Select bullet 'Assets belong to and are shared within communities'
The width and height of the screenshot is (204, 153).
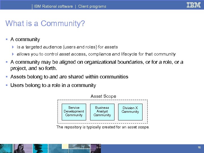[x=69, y=77]
